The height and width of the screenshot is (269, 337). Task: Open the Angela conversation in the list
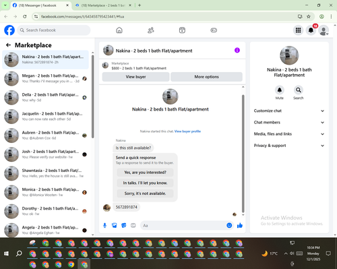45,230
